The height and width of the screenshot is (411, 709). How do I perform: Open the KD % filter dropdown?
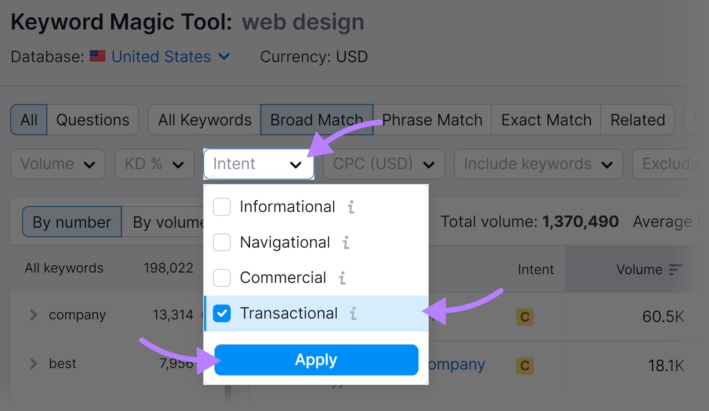(154, 164)
